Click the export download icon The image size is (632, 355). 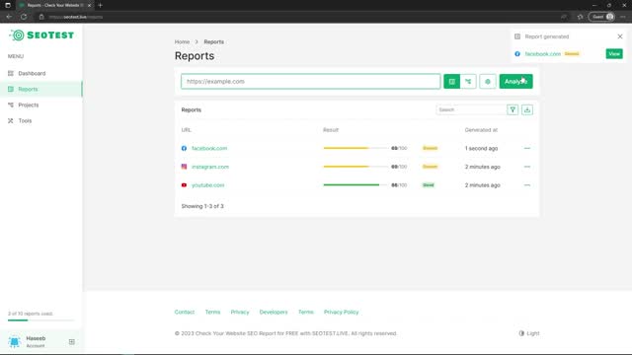[x=527, y=109]
